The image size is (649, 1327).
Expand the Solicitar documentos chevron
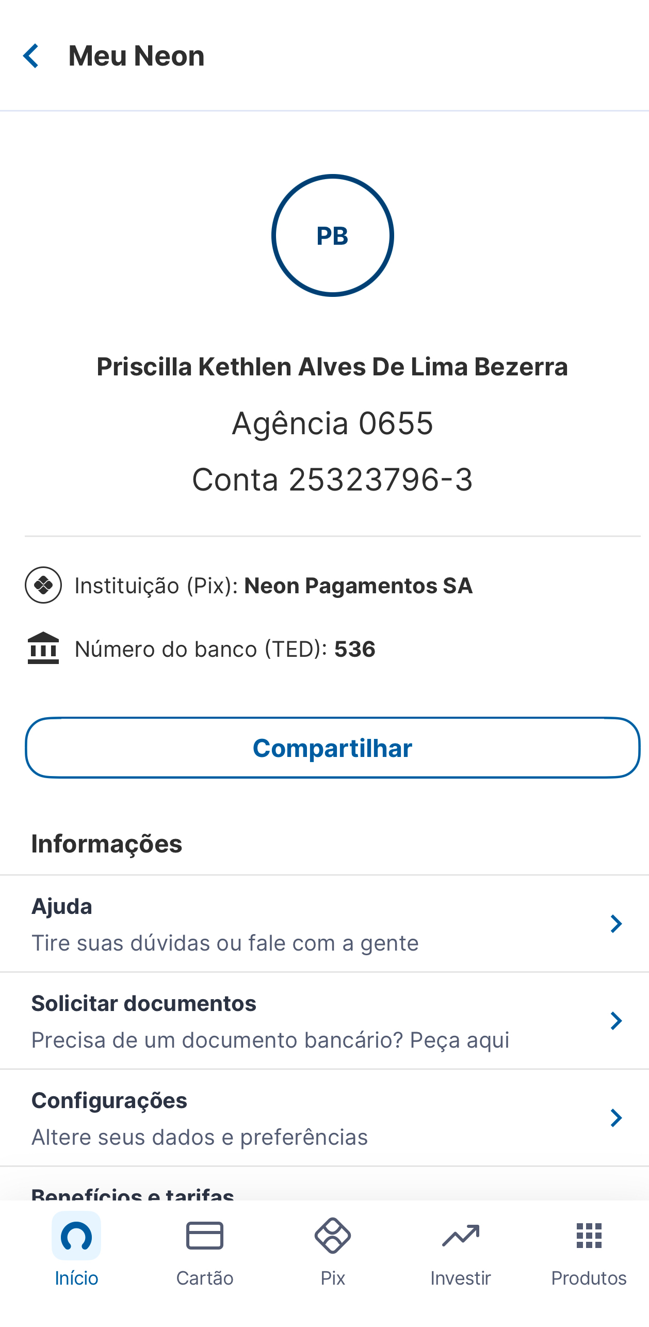click(616, 1021)
